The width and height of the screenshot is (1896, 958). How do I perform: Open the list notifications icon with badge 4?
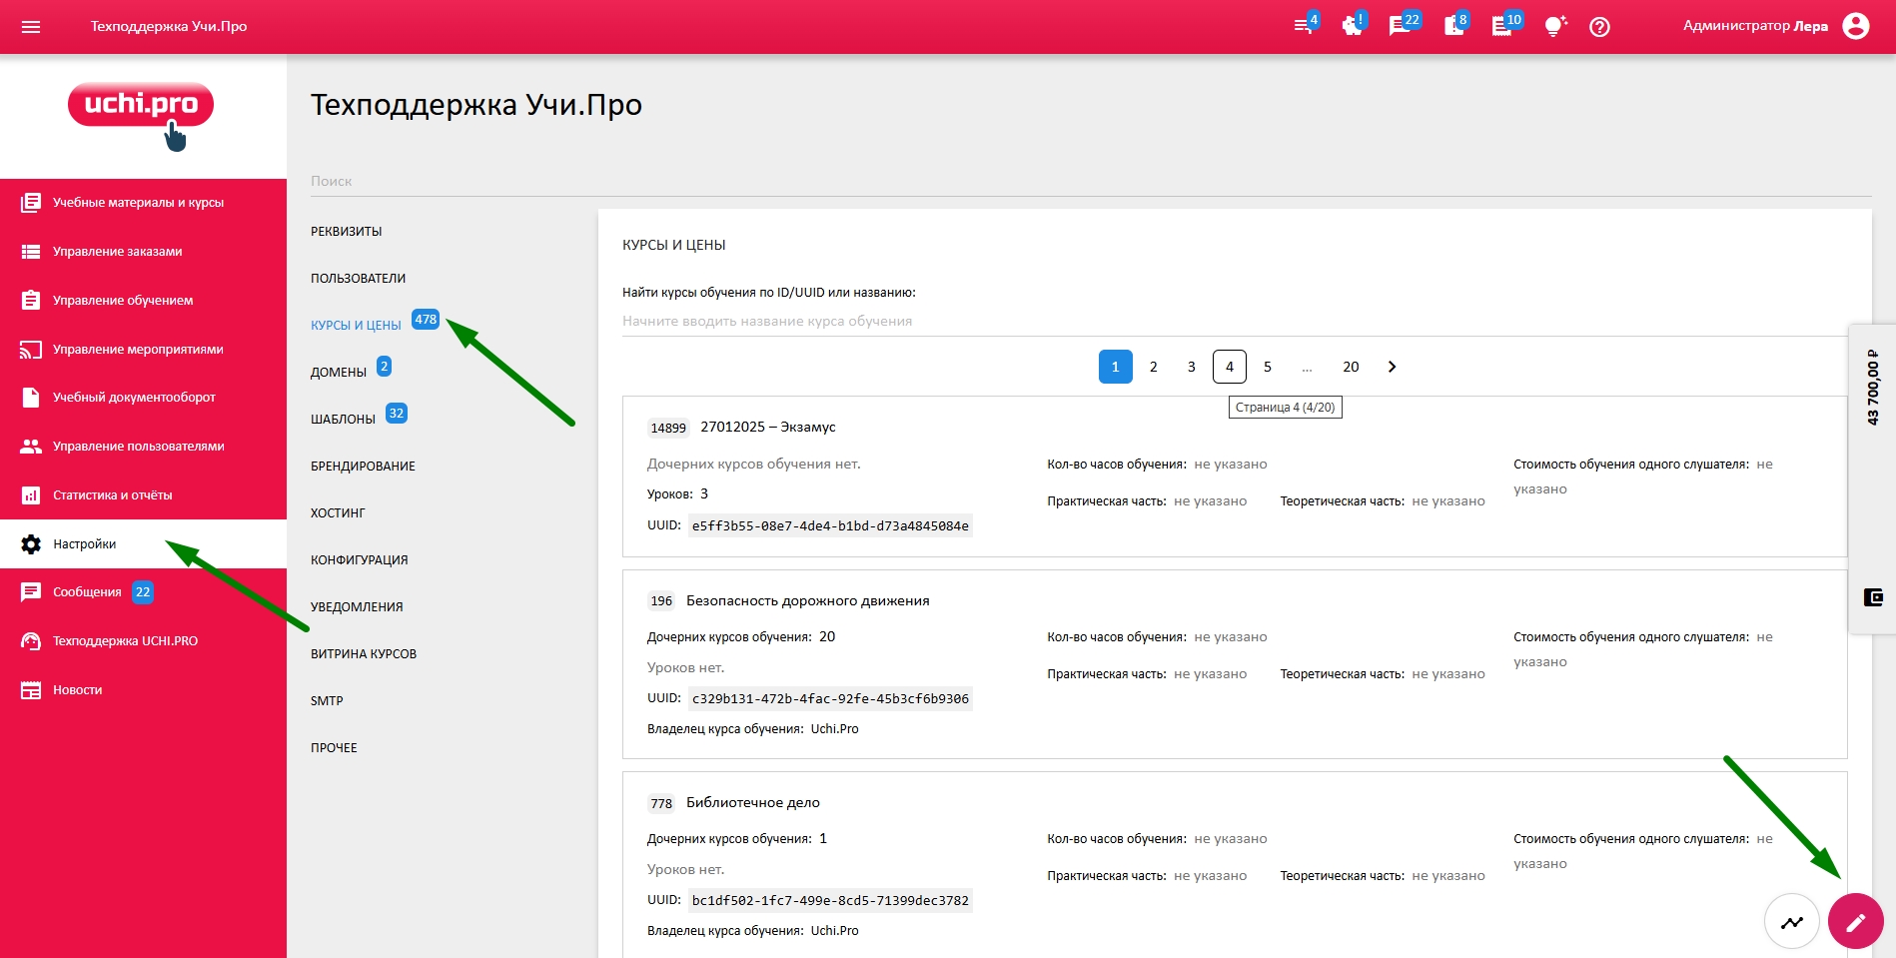coord(1304,26)
